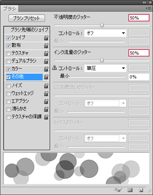Viewport: 153px width, 195px height.
Task: Toggle lock icon for ノイズ row
Action: 46,86
